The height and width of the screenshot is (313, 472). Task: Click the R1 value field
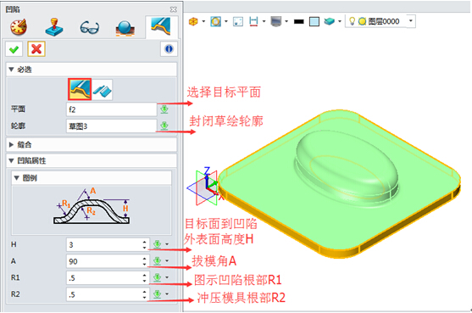pos(104,277)
